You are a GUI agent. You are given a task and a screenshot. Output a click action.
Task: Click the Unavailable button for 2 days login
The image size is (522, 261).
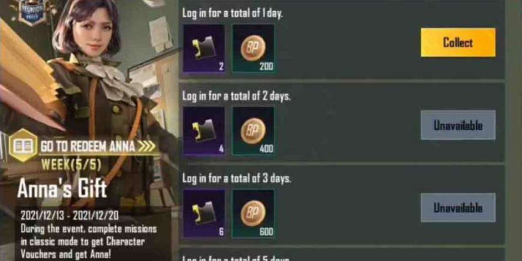(x=458, y=125)
